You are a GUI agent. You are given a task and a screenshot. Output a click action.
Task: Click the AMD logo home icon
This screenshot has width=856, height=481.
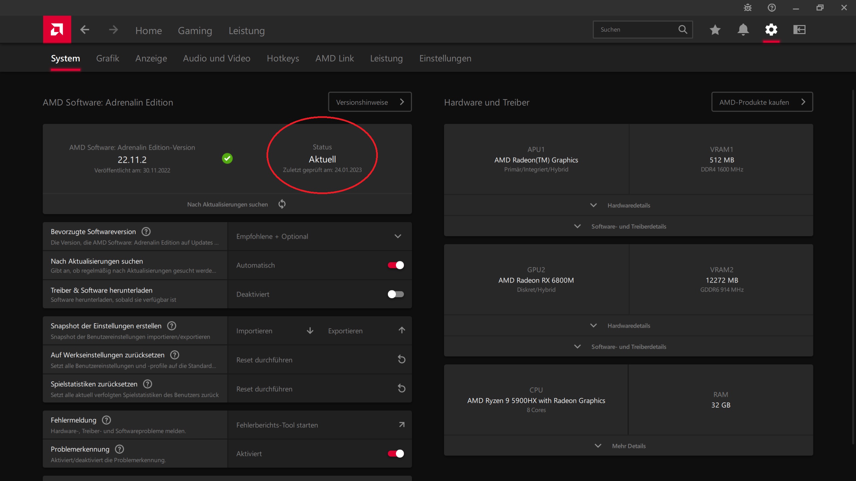pos(57,29)
